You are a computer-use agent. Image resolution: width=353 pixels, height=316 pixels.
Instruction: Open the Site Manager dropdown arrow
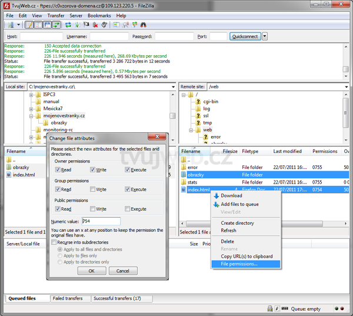pos(18,25)
